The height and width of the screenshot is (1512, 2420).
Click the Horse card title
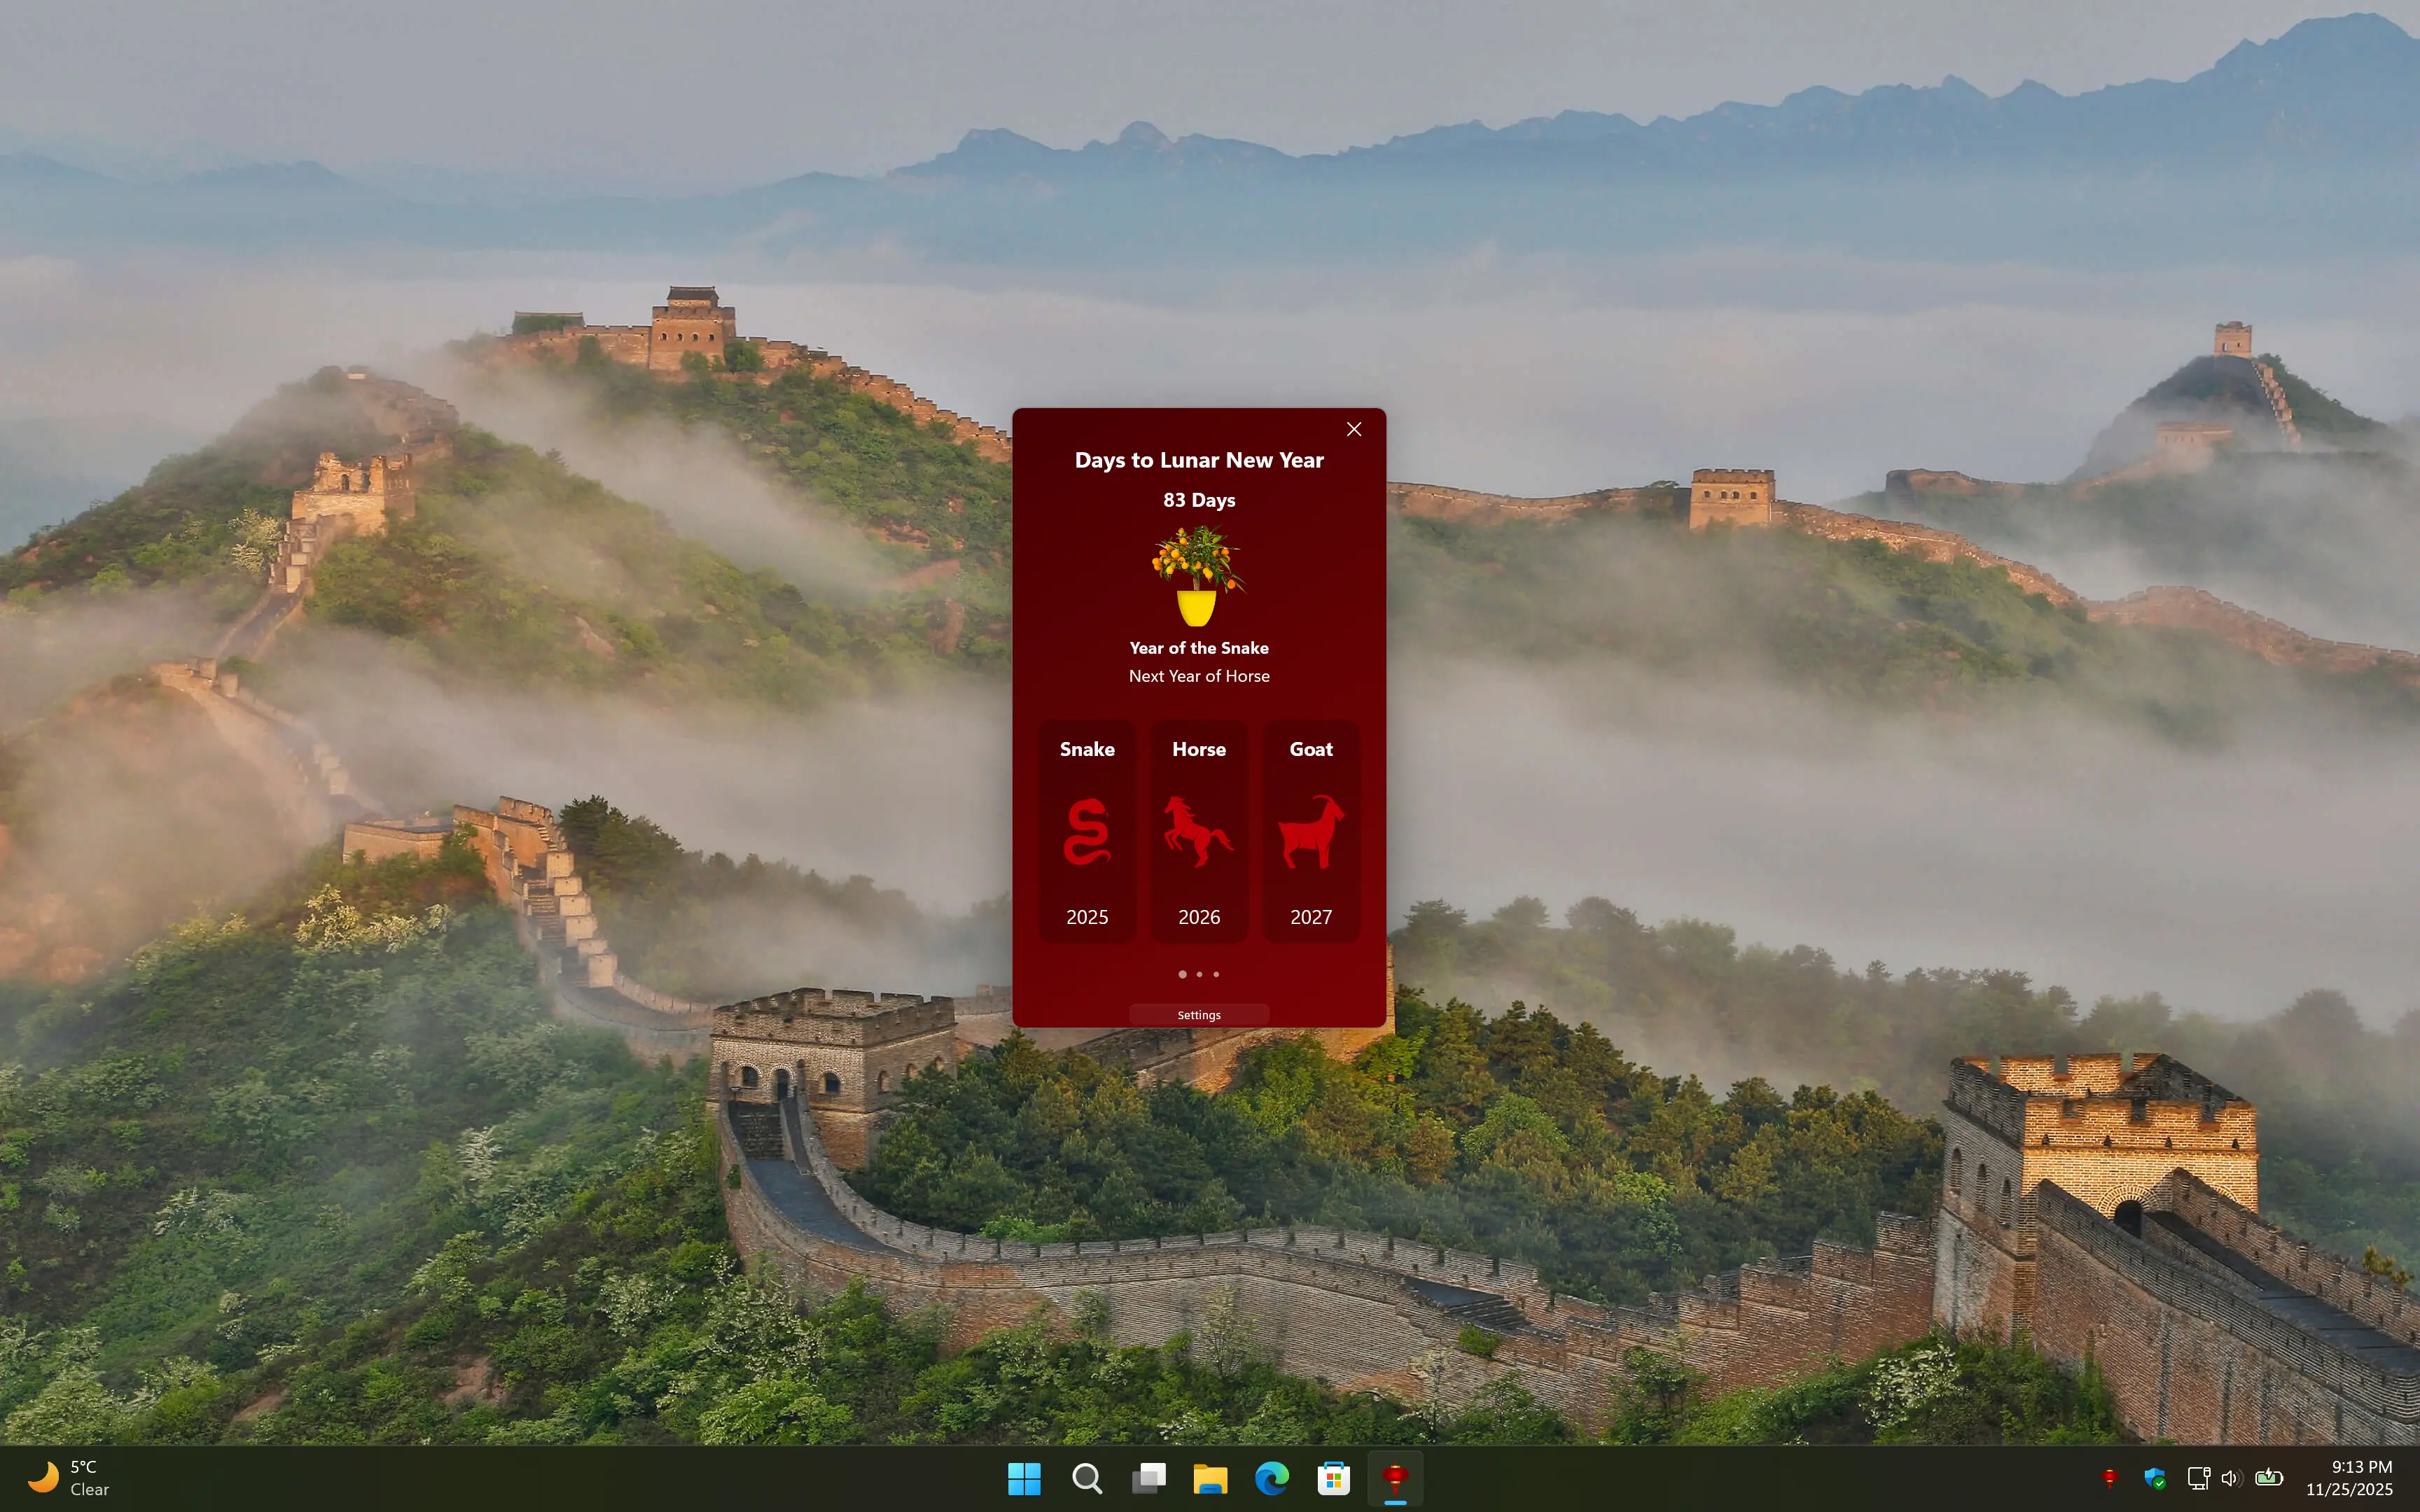[x=1199, y=749]
